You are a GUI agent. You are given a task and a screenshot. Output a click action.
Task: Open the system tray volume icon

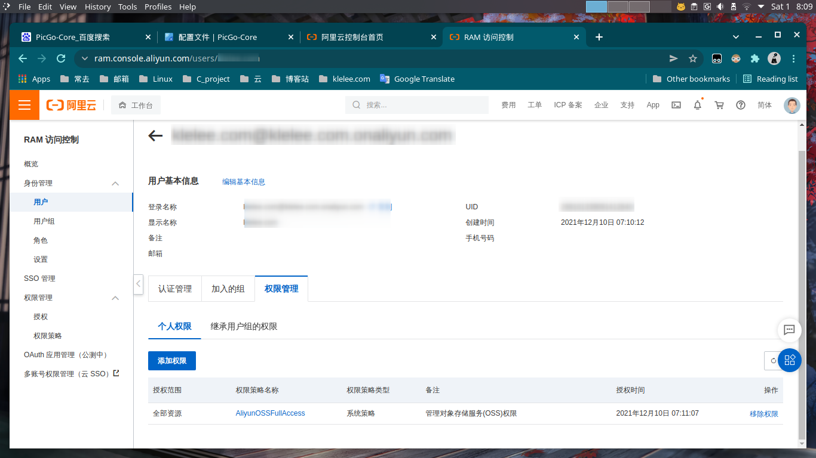point(720,7)
